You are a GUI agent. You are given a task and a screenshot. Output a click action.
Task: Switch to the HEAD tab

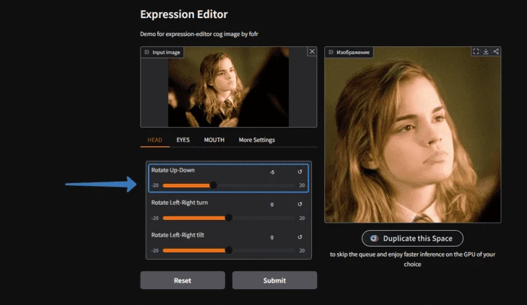pos(154,140)
